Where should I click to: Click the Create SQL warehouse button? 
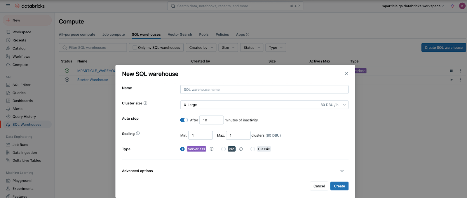pos(444,47)
